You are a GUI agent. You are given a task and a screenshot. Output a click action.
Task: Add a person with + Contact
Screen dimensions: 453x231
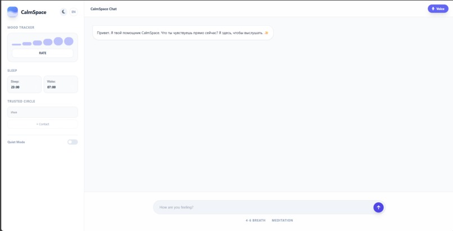point(43,124)
